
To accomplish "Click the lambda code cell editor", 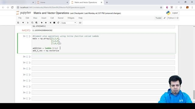I will click(103, 43).
